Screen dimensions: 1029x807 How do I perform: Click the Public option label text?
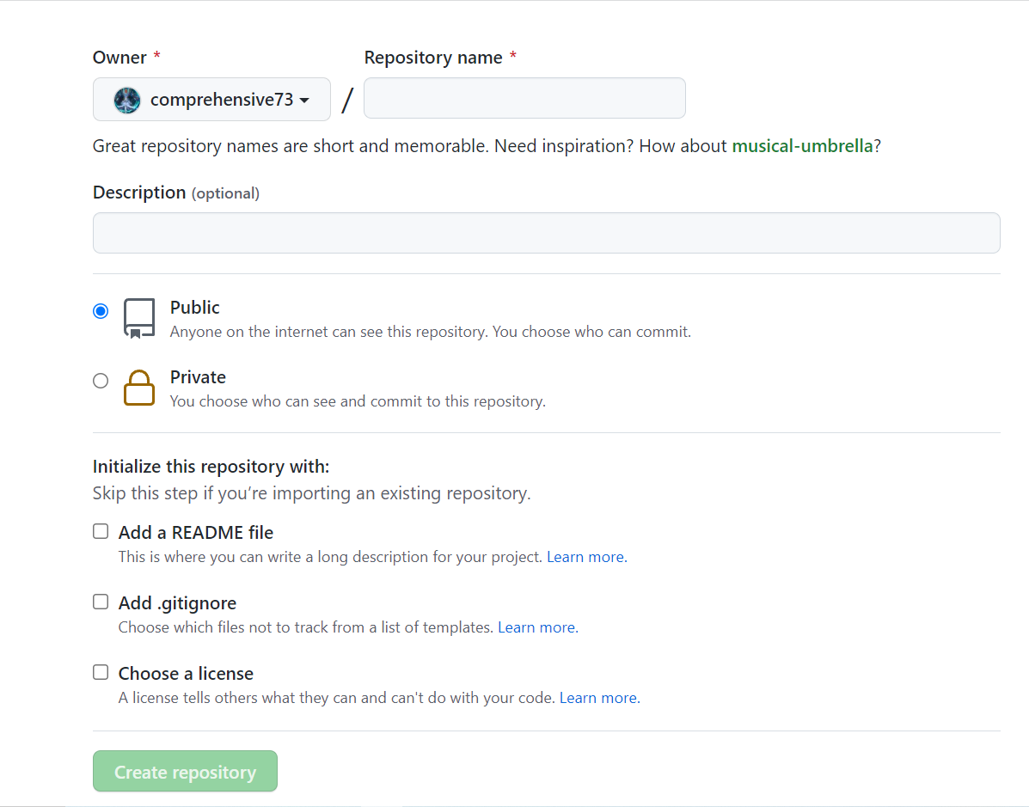195,308
